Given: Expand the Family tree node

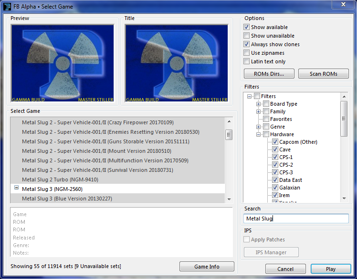Looking at the screenshot, I should click(258, 111).
